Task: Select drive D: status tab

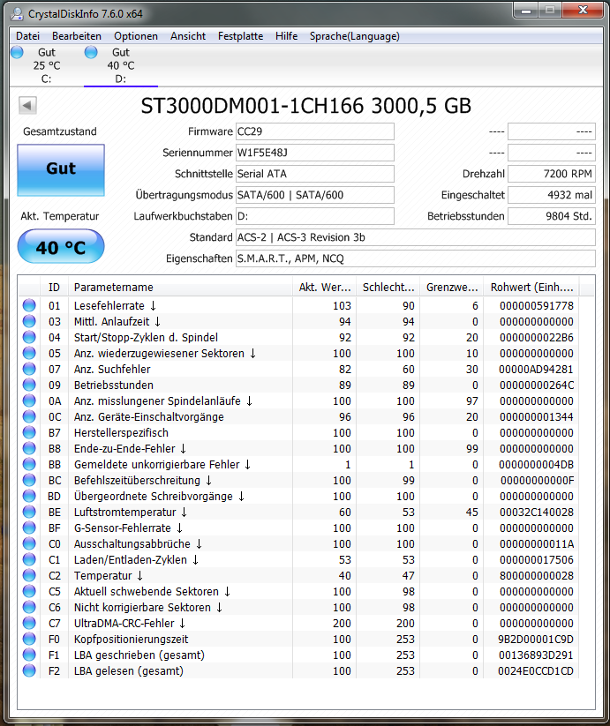Action: pyautogui.click(x=120, y=65)
